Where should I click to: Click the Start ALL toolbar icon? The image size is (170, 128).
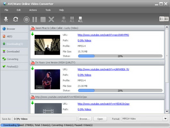pos(64,20)
